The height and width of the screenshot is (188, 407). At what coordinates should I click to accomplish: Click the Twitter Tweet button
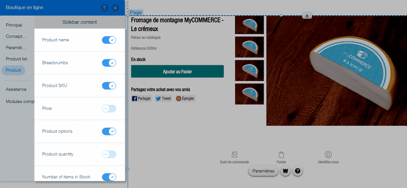point(164,99)
